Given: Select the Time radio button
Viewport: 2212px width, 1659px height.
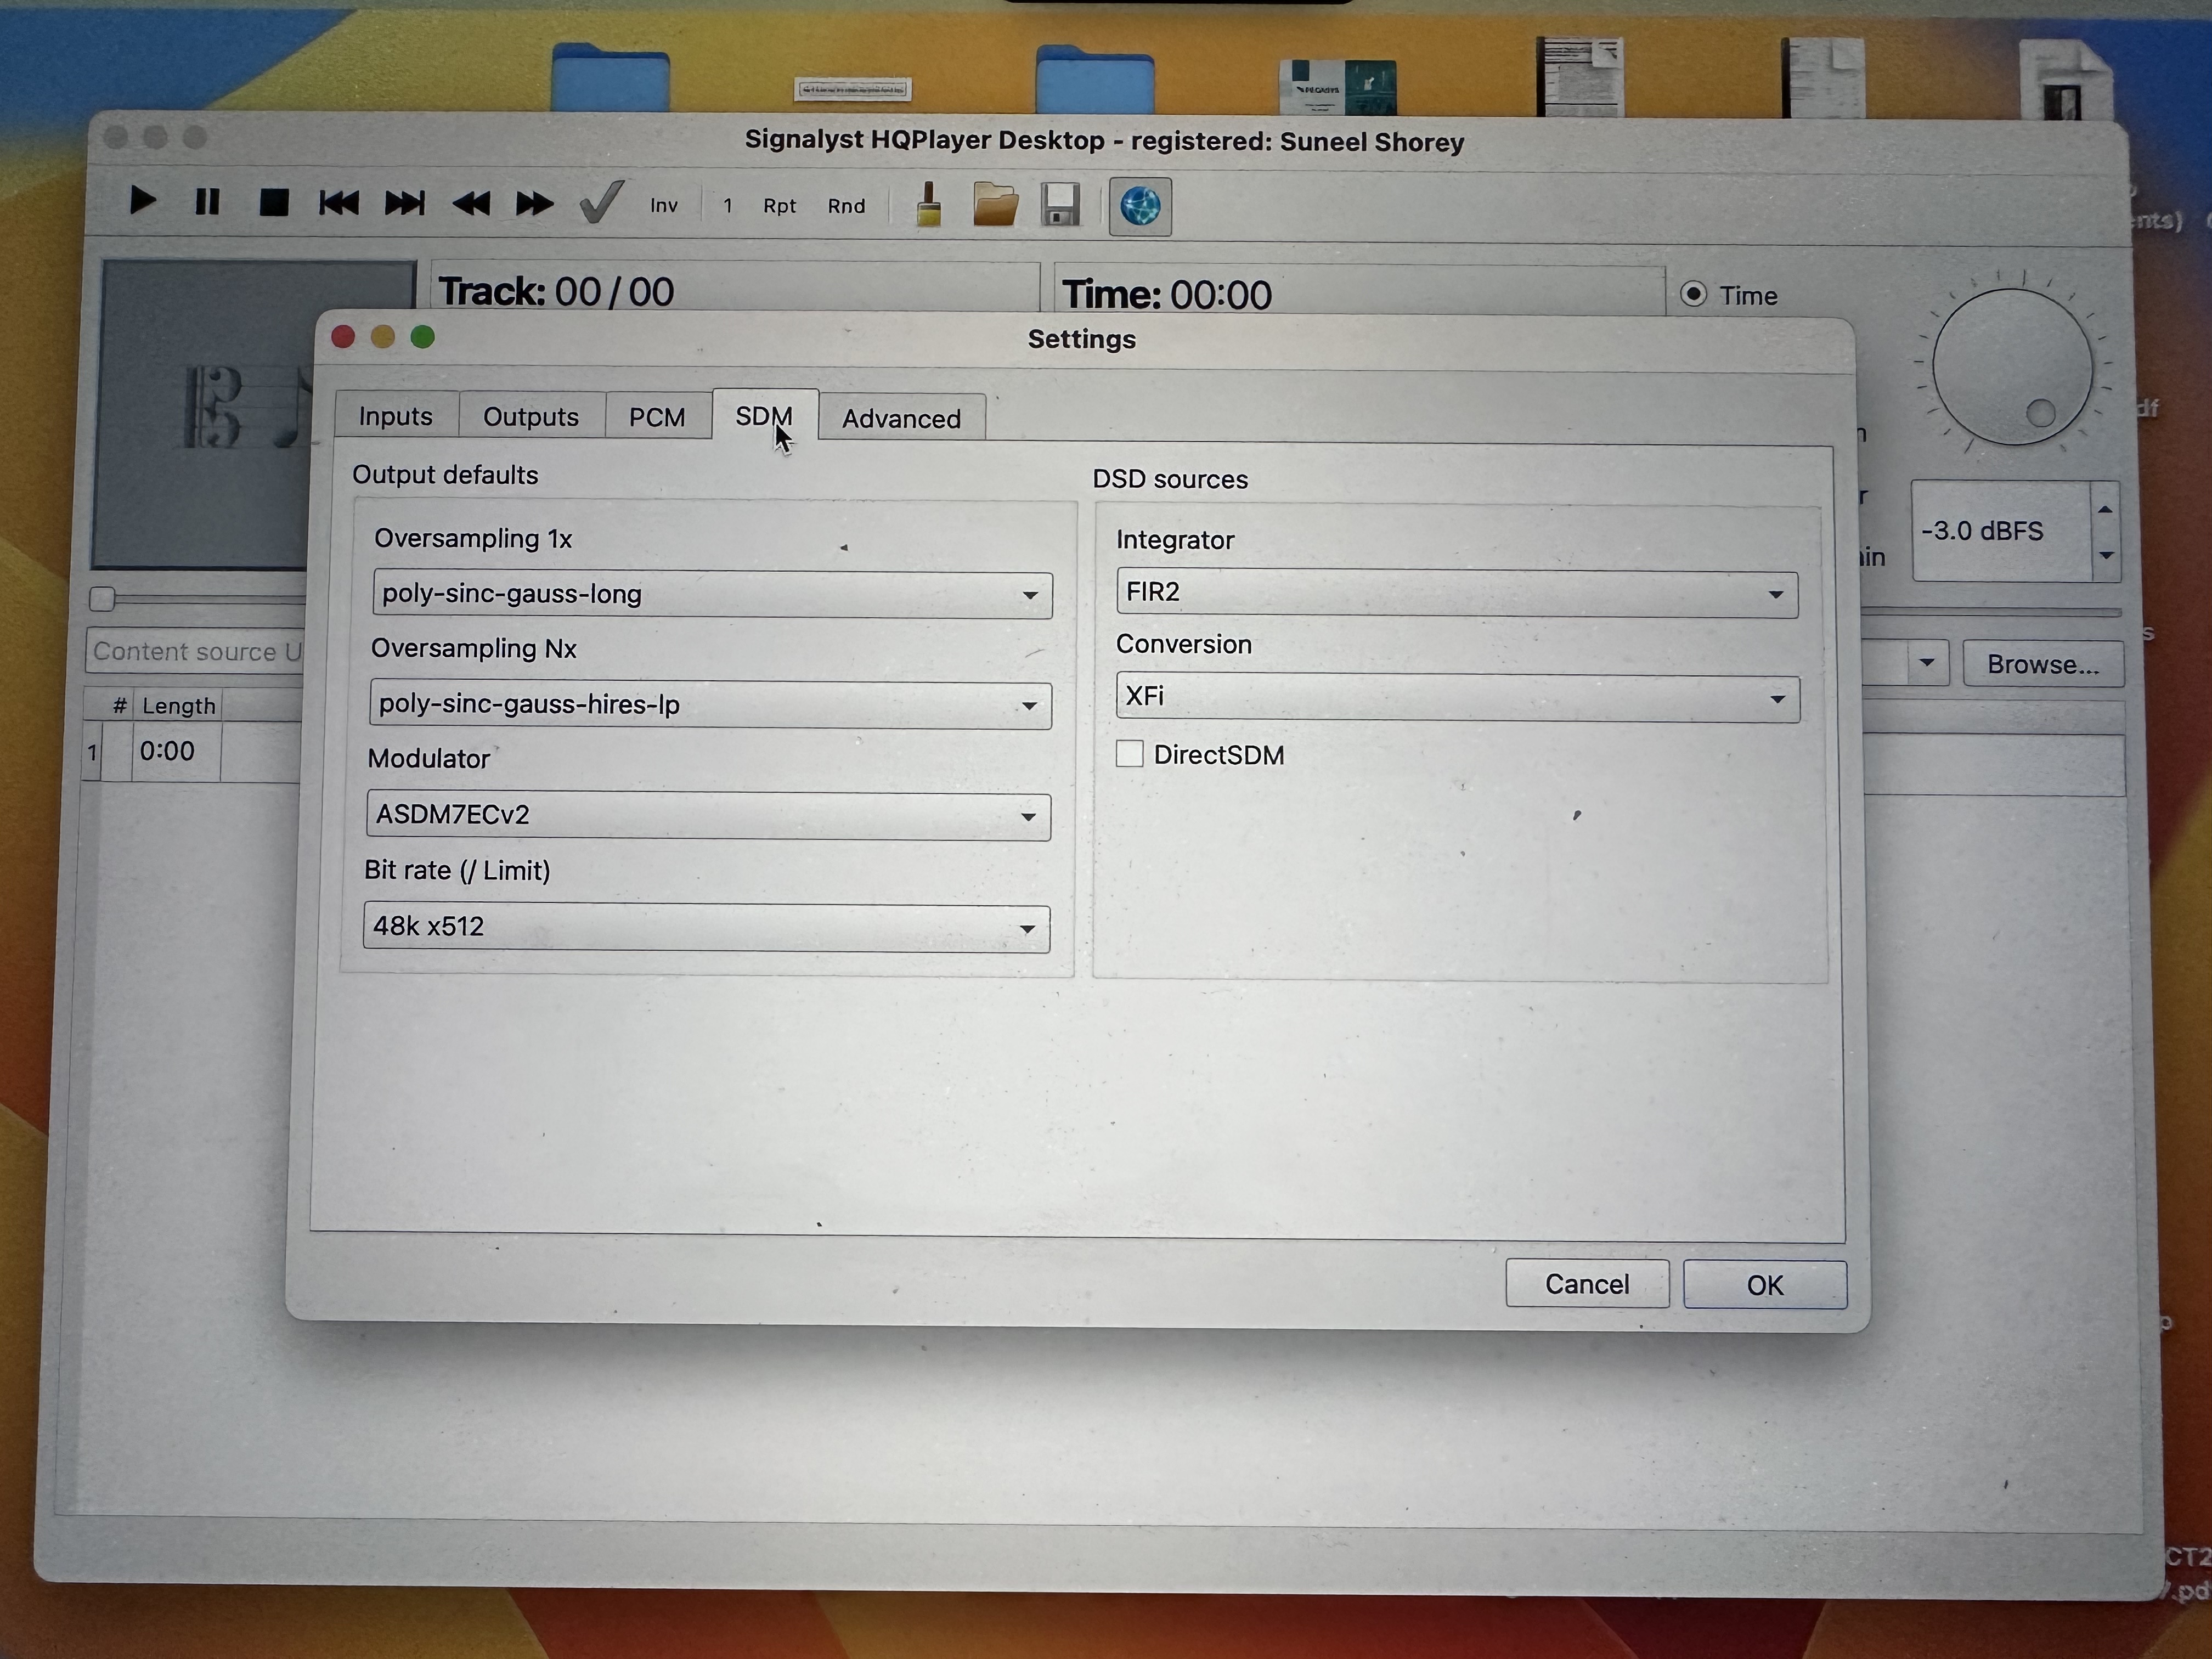Looking at the screenshot, I should pyautogui.click(x=1693, y=294).
